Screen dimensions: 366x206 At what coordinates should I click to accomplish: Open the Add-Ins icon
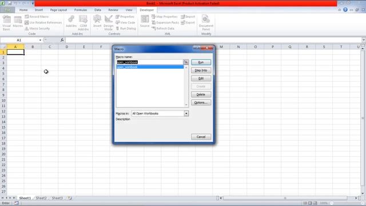pos(71,22)
